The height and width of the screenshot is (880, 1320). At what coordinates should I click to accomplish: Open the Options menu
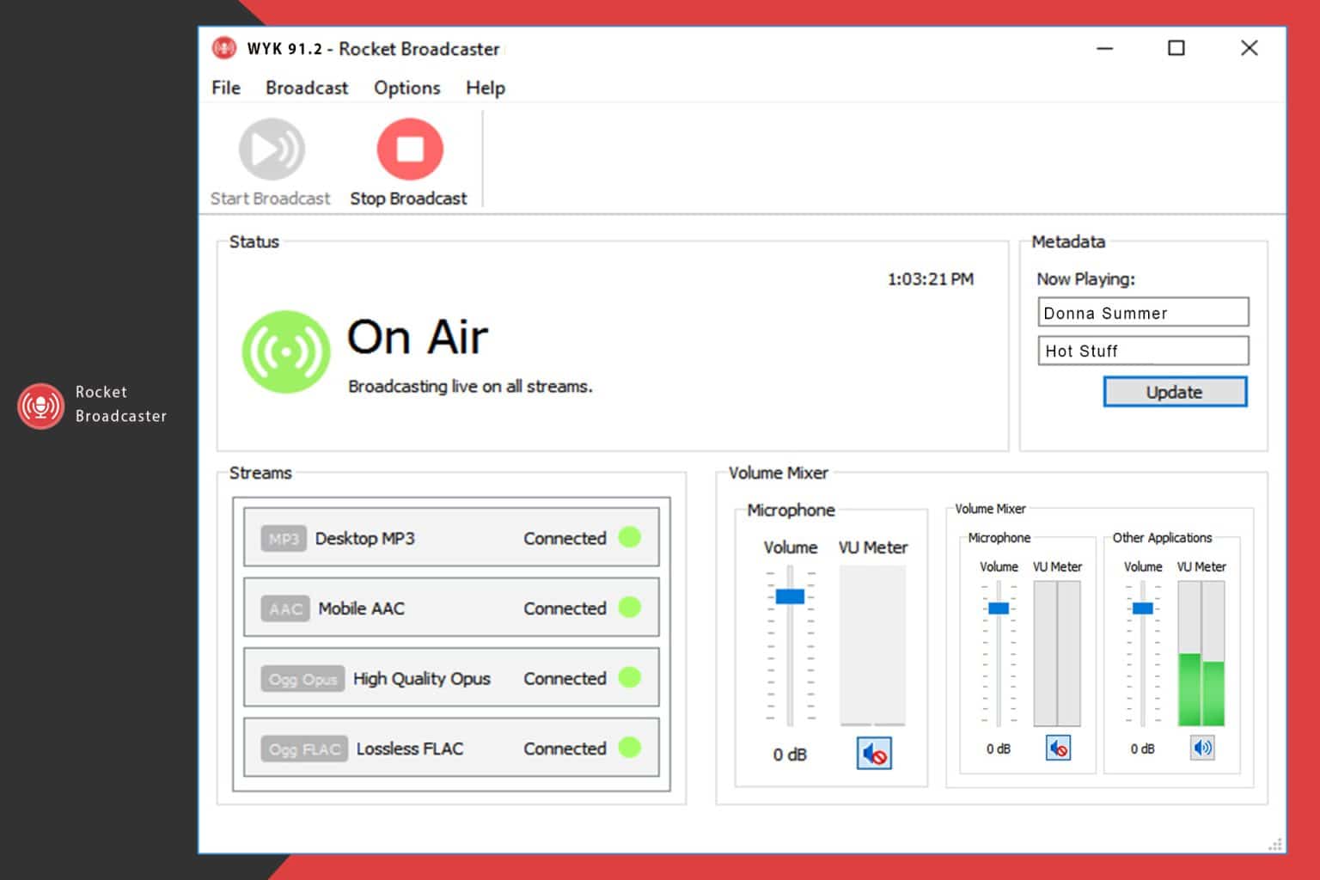[x=406, y=88]
